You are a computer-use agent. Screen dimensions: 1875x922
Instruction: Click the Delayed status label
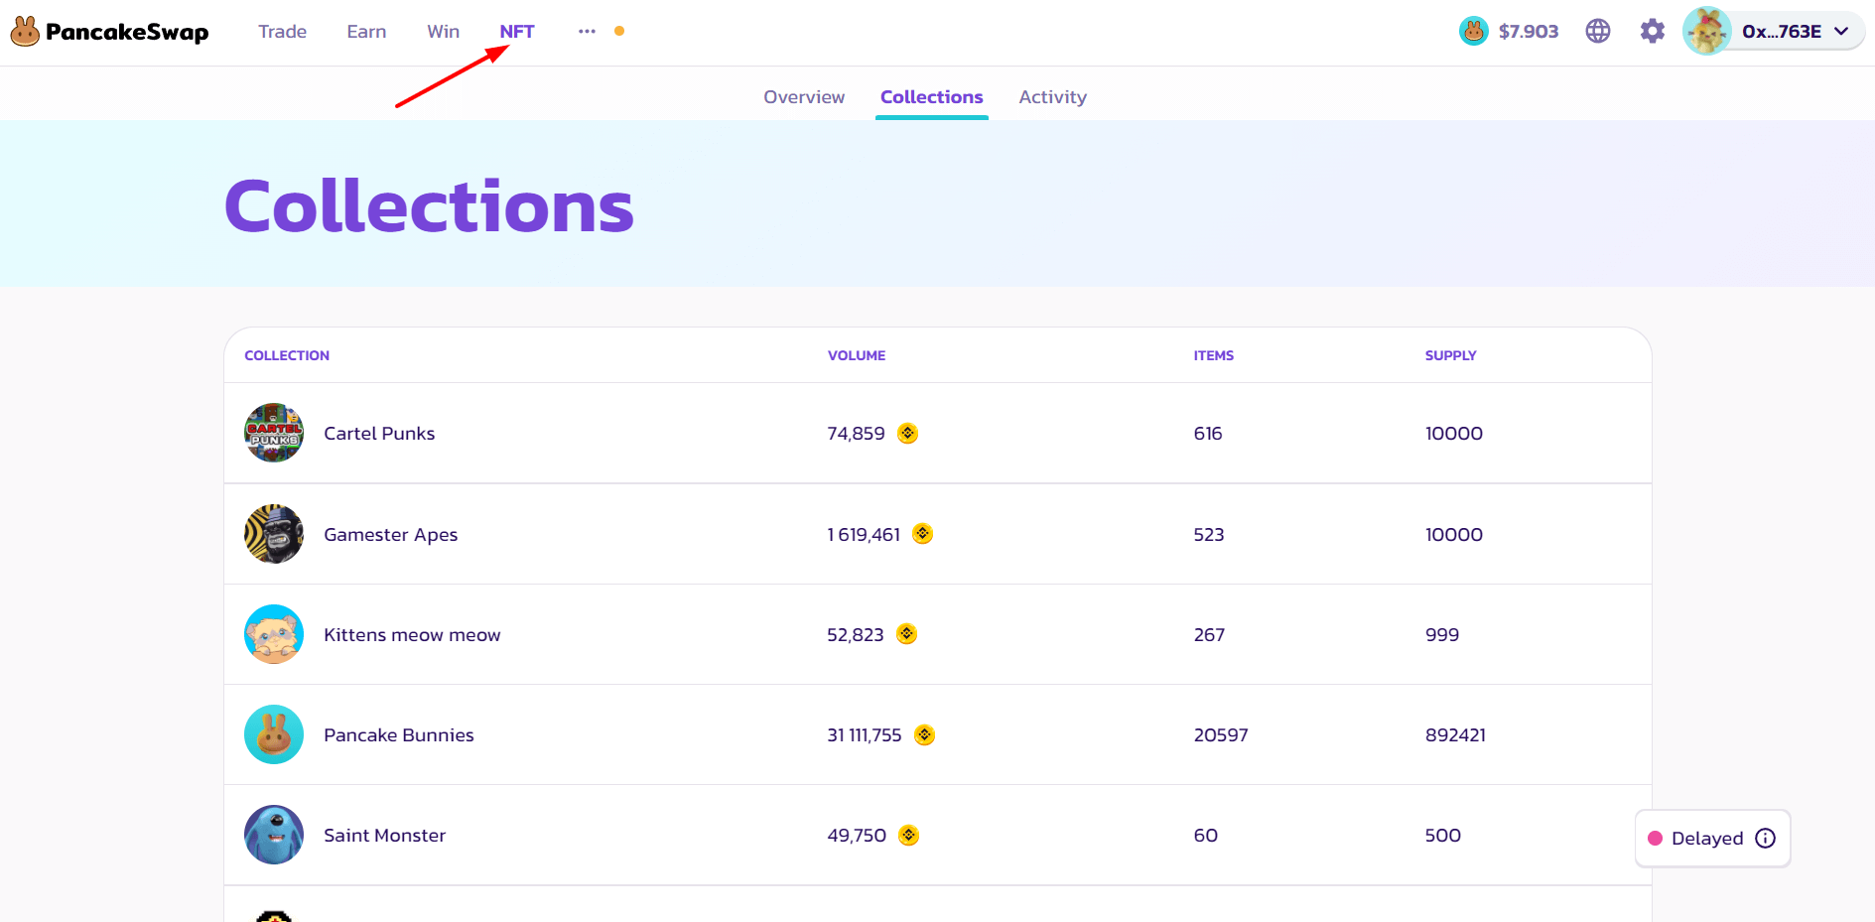(x=1707, y=839)
